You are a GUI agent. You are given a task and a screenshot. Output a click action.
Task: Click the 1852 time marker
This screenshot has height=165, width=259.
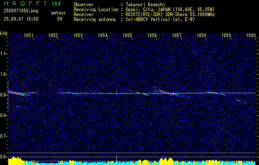[53, 35]
